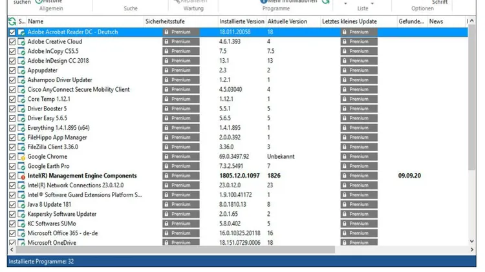Click the Gefunde... column header
Screen dimensions: 485x272
click(413, 21)
